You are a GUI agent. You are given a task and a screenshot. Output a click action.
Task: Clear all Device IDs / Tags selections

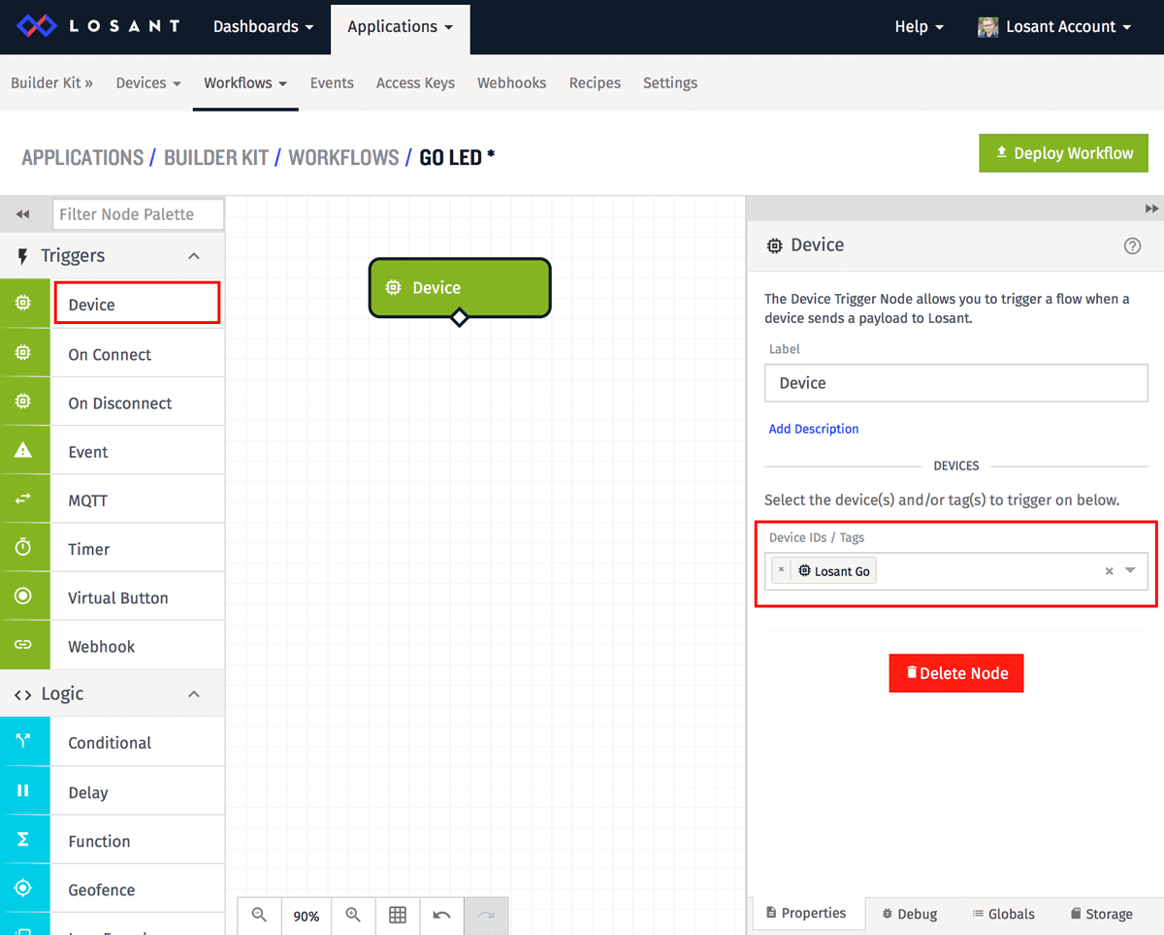pos(1109,571)
